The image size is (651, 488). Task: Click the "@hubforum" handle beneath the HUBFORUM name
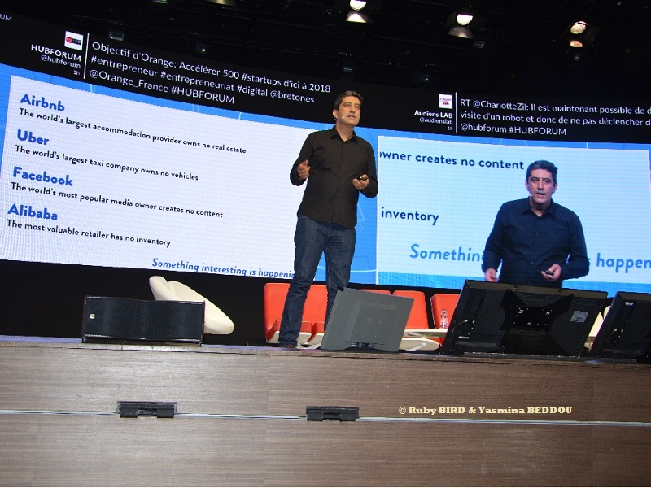tap(60, 62)
